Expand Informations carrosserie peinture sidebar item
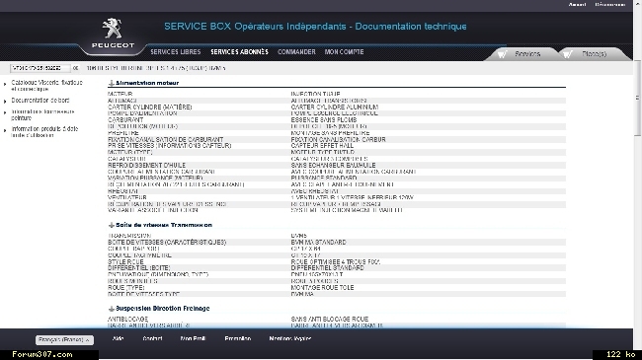 (42, 114)
